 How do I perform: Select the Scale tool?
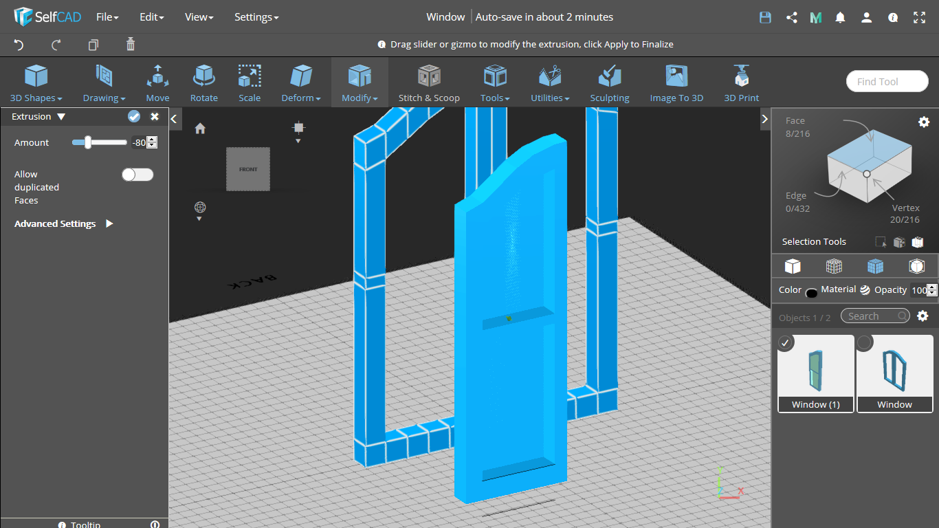coord(250,82)
